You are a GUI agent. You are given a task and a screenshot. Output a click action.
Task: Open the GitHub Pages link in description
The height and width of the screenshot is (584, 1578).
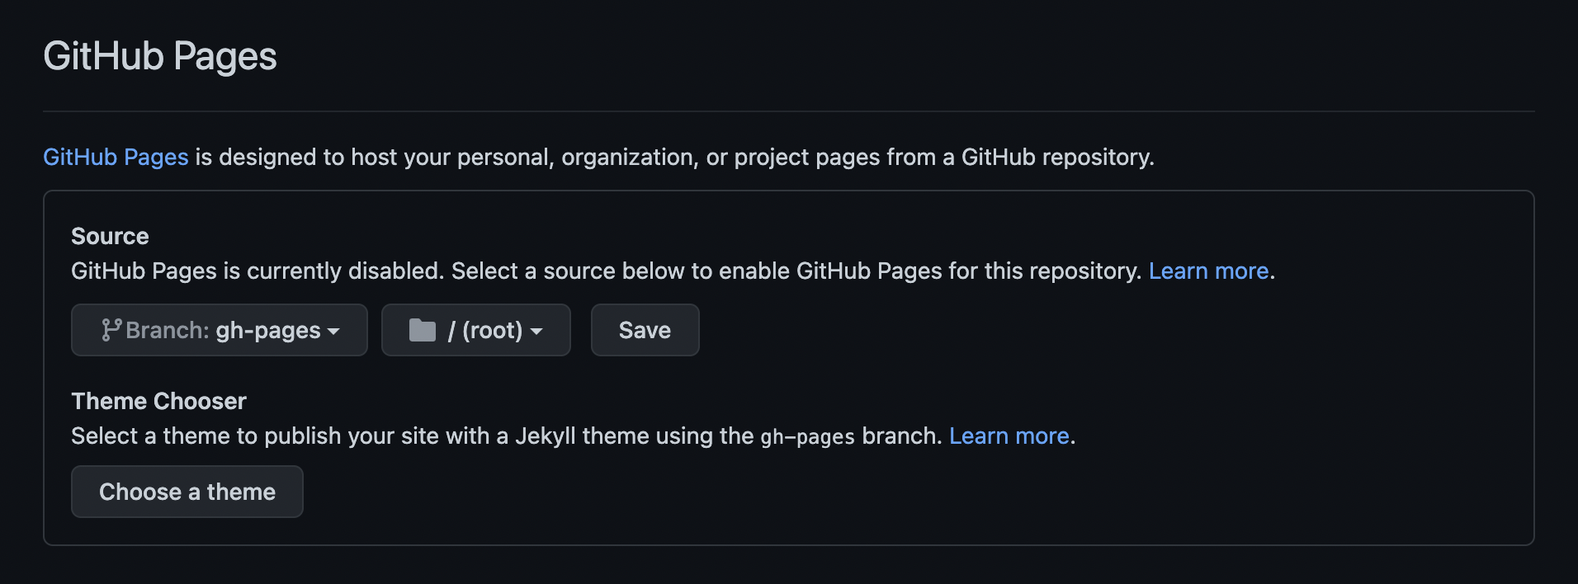pos(116,157)
